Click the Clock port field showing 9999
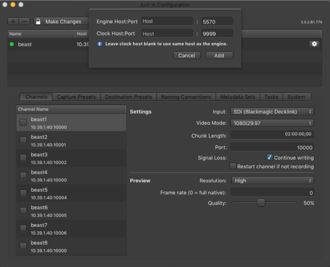Screen dimensions: 330x267 217,33
